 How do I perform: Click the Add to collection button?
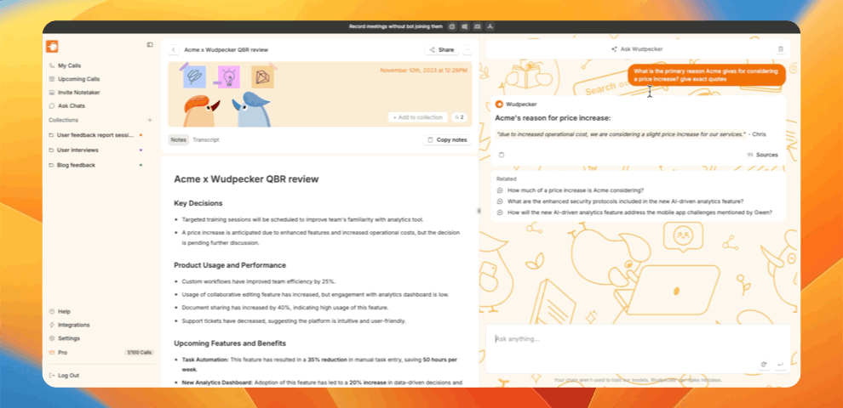click(418, 117)
